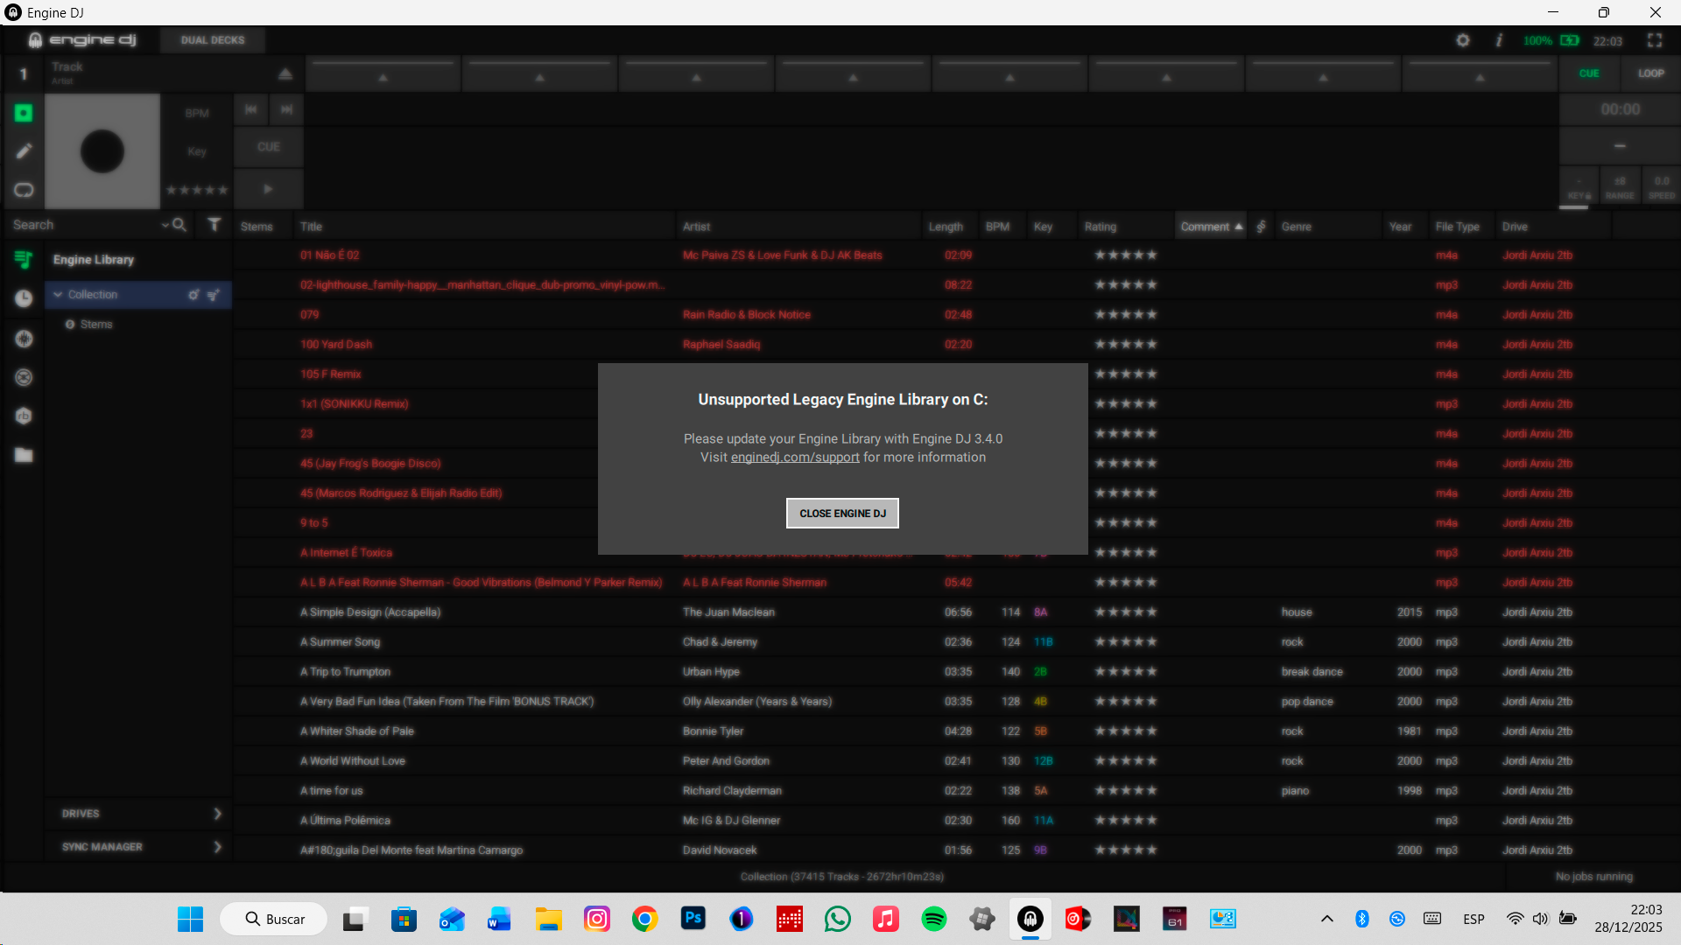Screen dimensions: 1681x945
Task: Click the Bluetooth tray icon
Action: click(x=1361, y=919)
